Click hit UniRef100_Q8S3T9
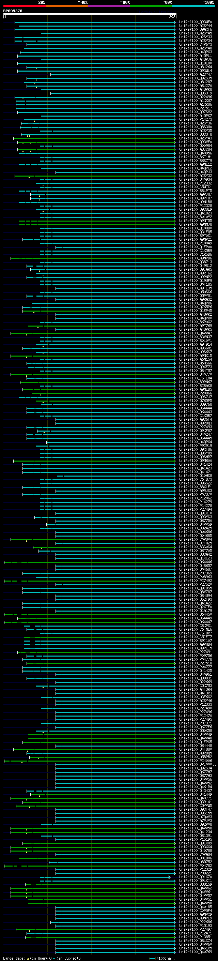Image resolution: width=218 pixels, height=961 pixels. pos(195,93)
